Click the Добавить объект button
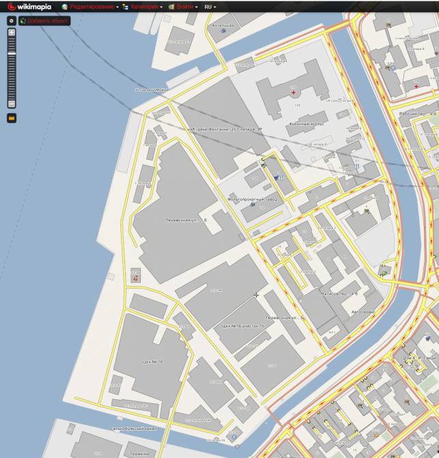439x458 pixels. (x=44, y=21)
